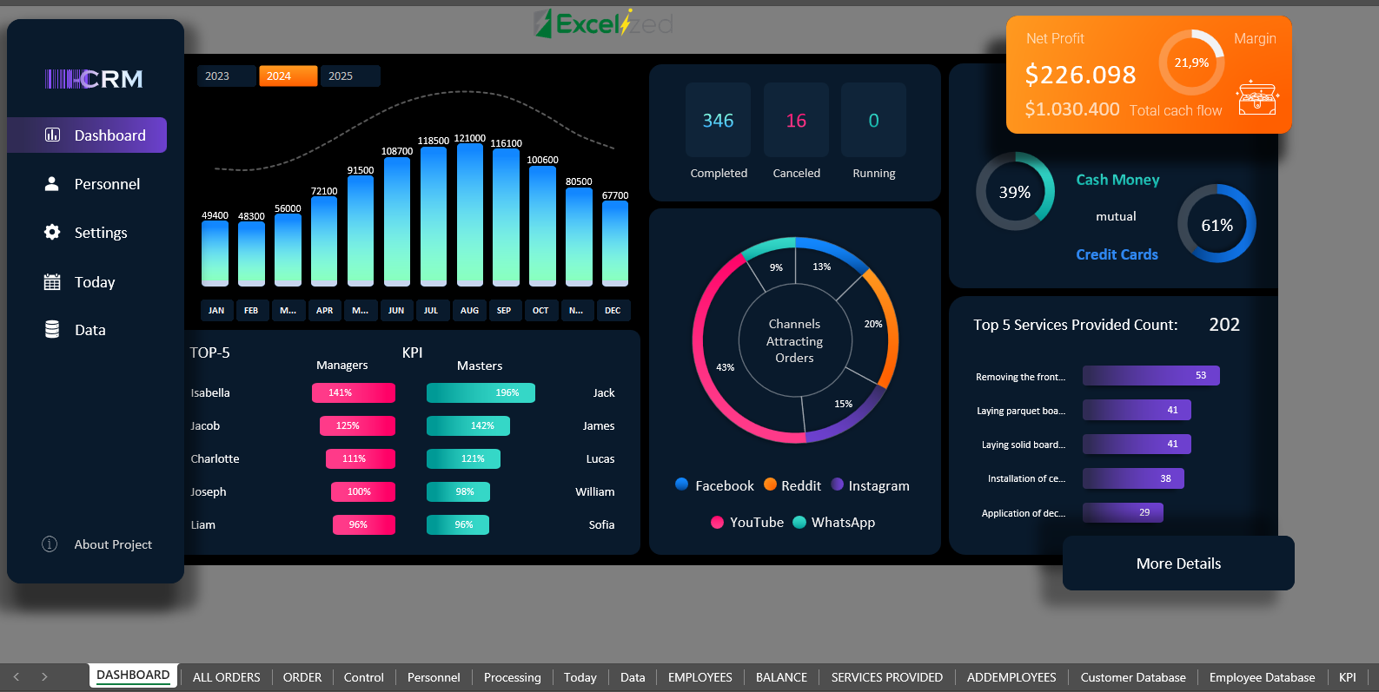Screen dimensions: 1379x692
Task: Click the Instagram purple legend dot
Action: [838, 484]
